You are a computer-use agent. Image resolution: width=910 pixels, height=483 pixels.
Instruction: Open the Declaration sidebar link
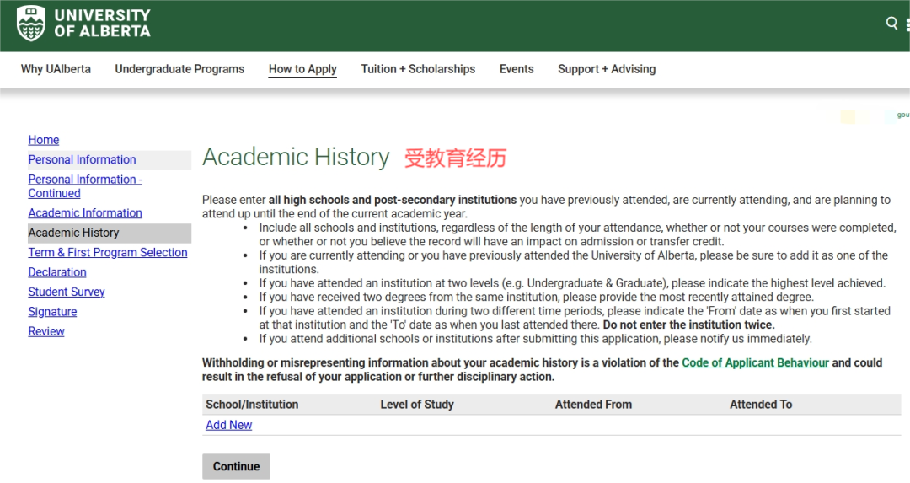tap(57, 272)
